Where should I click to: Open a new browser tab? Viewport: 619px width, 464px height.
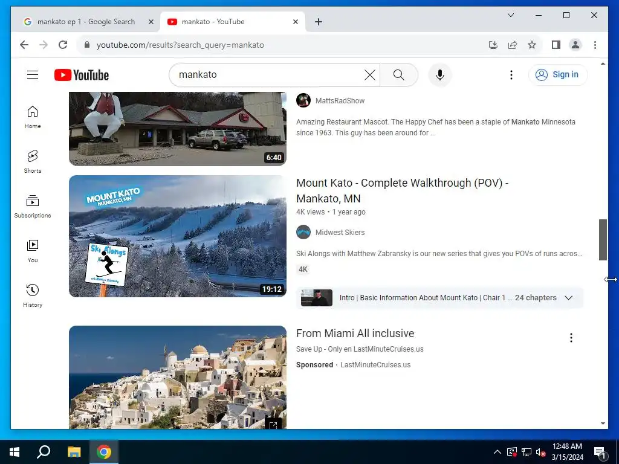point(319,22)
